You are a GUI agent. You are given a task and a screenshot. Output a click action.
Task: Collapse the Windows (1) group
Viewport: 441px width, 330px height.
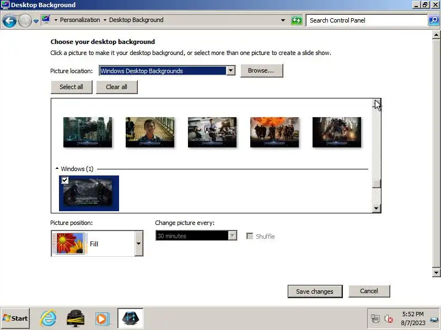[57, 169]
